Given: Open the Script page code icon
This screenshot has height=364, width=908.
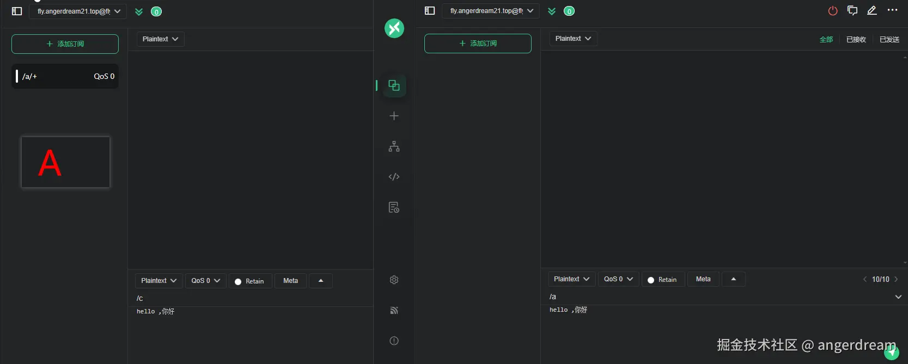Looking at the screenshot, I should point(394,177).
